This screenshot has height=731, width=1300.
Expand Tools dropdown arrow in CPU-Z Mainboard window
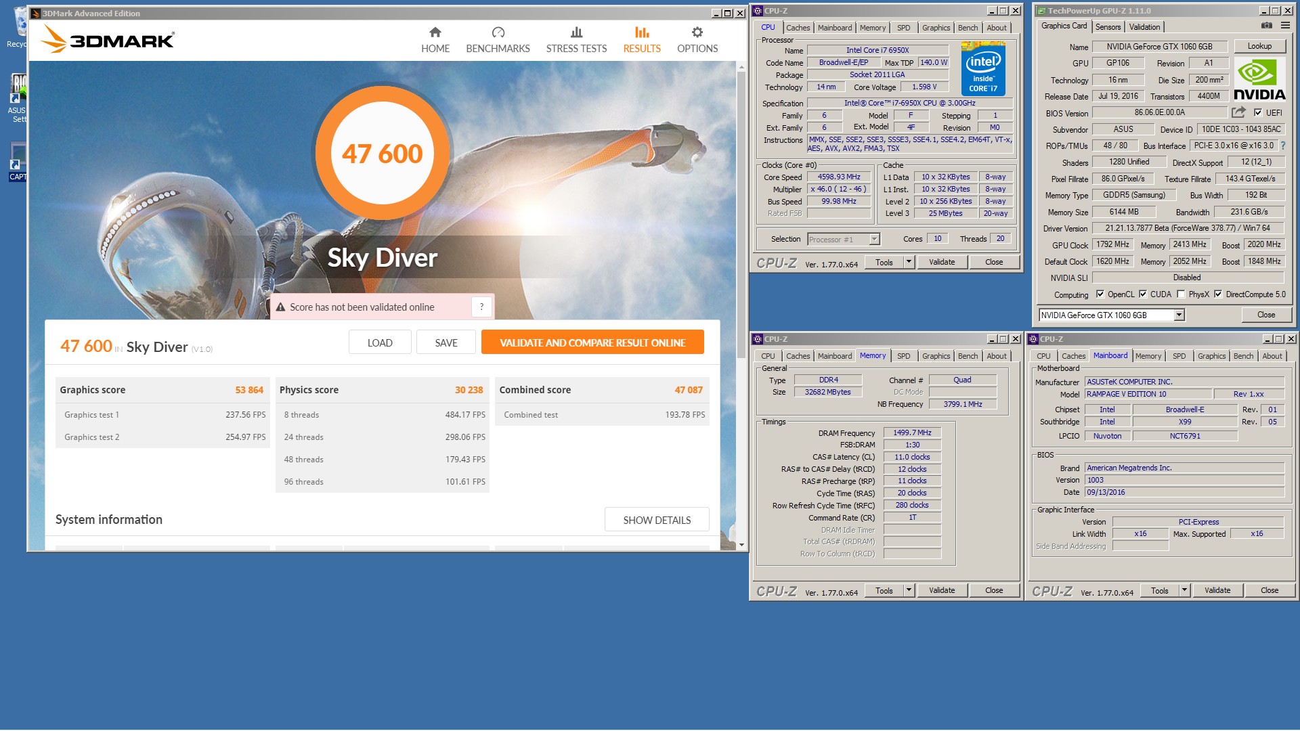click(x=1184, y=590)
